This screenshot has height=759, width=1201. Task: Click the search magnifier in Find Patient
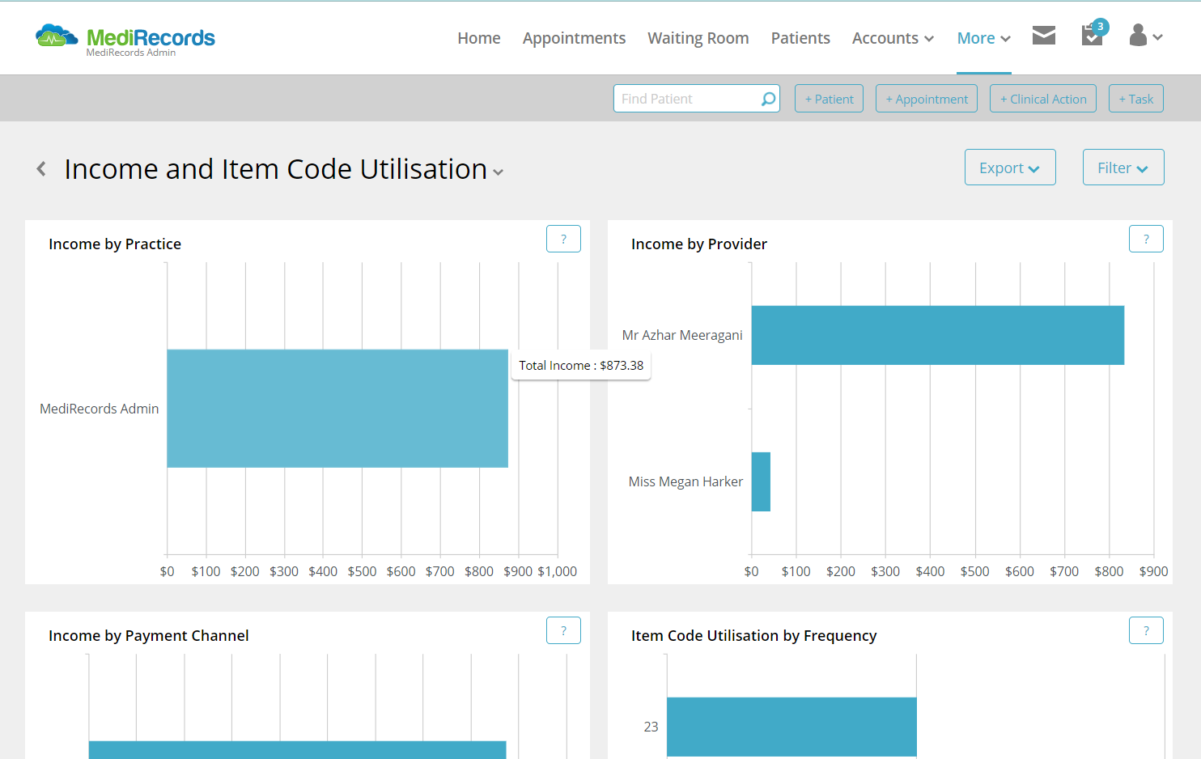pyautogui.click(x=768, y=99)
